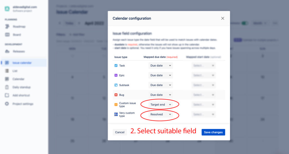289x154 pixels.
Task: Click the Task issue type icon
Action: (116, 66)
